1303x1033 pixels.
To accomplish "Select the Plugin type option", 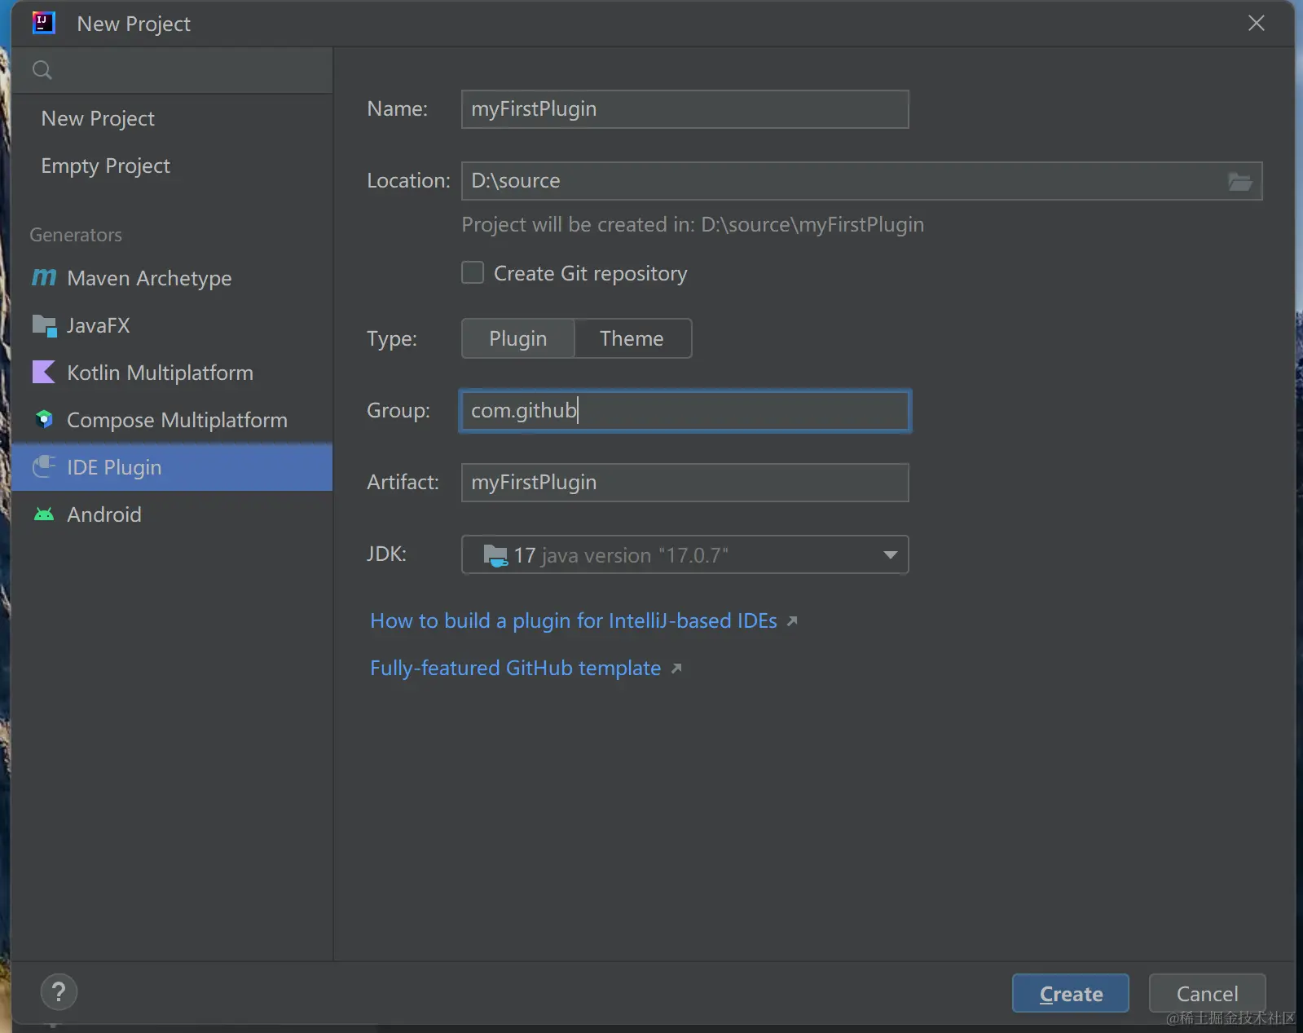I will [x=518, y=338].
